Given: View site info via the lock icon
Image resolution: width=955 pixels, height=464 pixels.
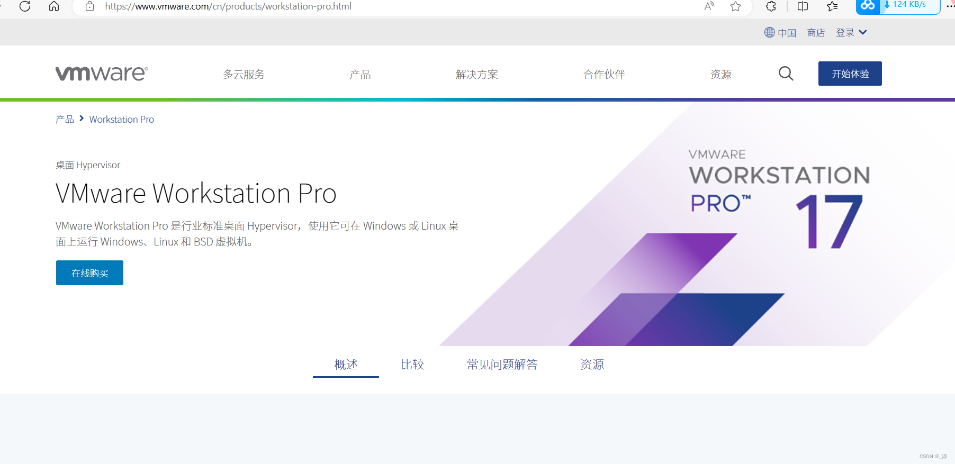Looking at the screenshot, I should [90, 6].
